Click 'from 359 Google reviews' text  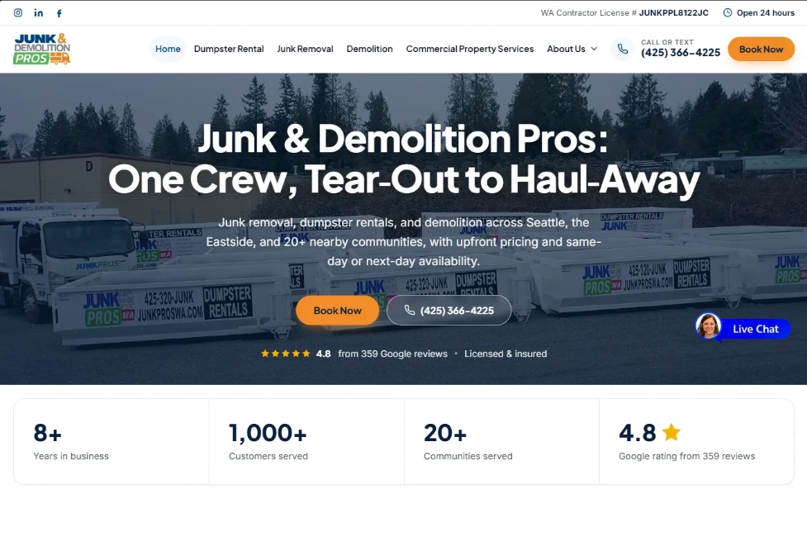coord(392,354)
